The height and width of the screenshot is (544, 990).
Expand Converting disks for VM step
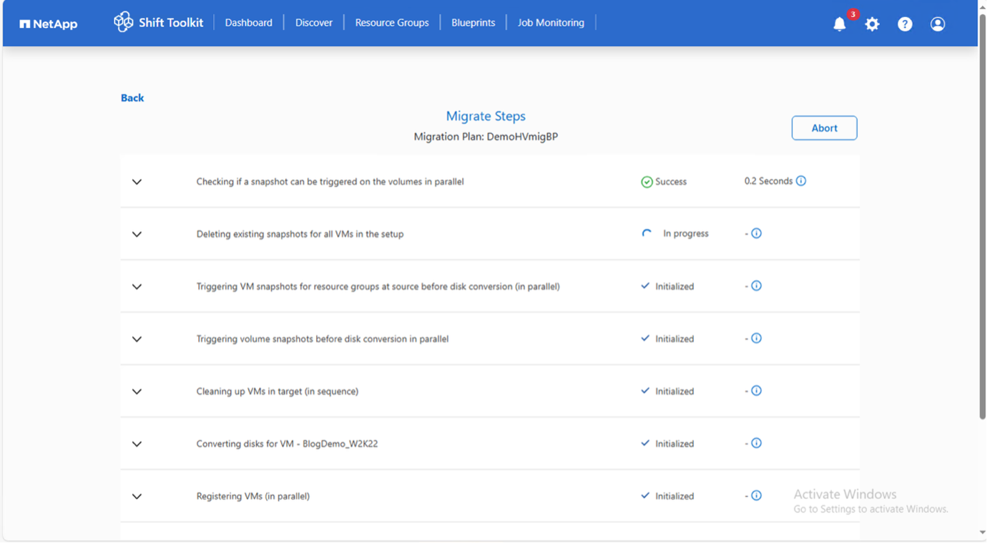[x=137, y=444]
